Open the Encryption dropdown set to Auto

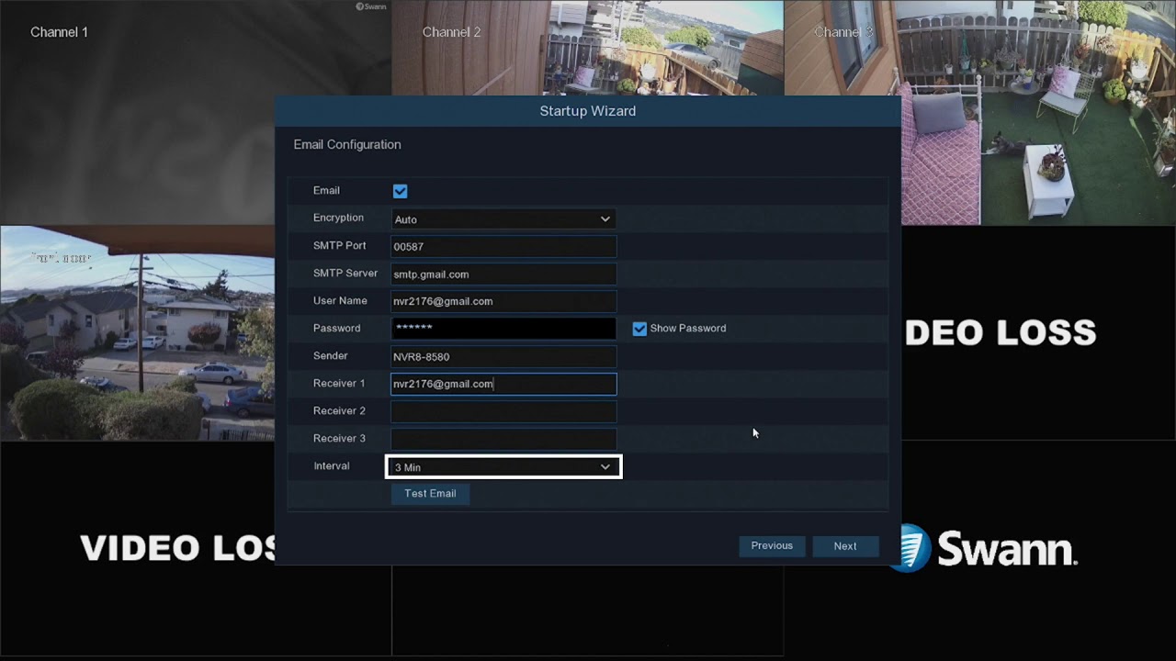coord(503,219)
